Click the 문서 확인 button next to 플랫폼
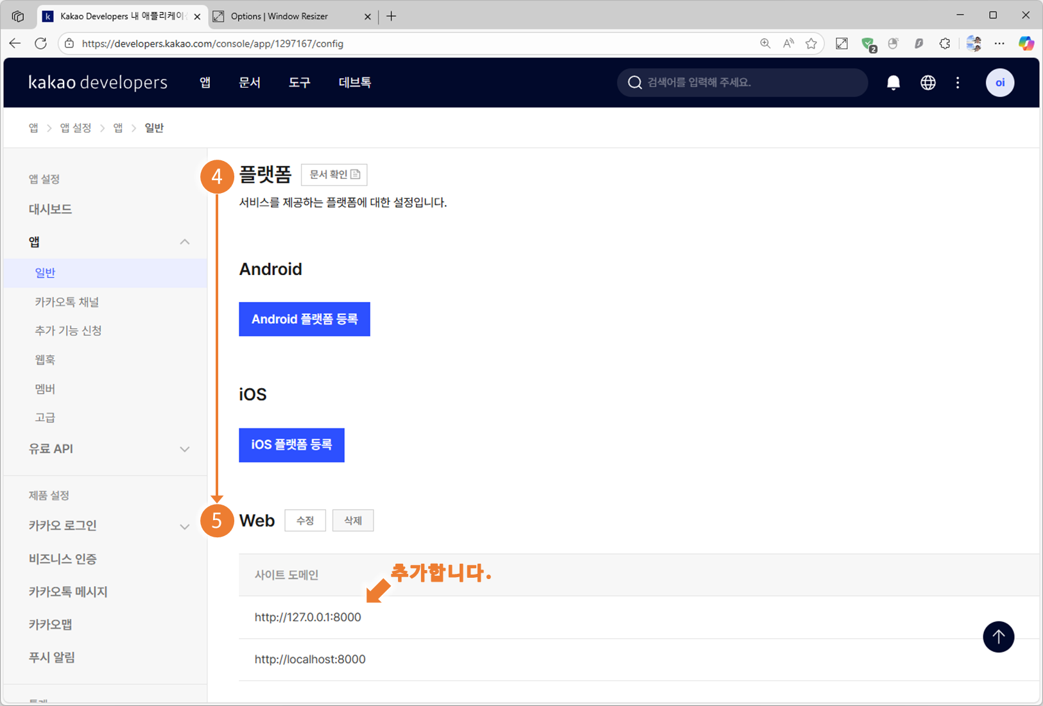The width and height of the screenshot is (1043, 706). pos(334,174)
